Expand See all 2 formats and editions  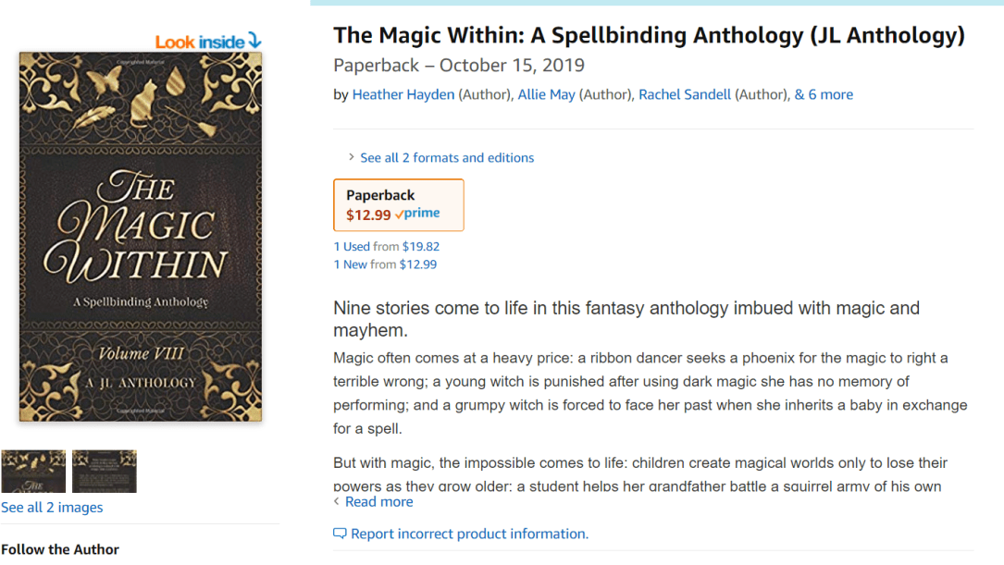pyautogui.click(x=447, y=158)
